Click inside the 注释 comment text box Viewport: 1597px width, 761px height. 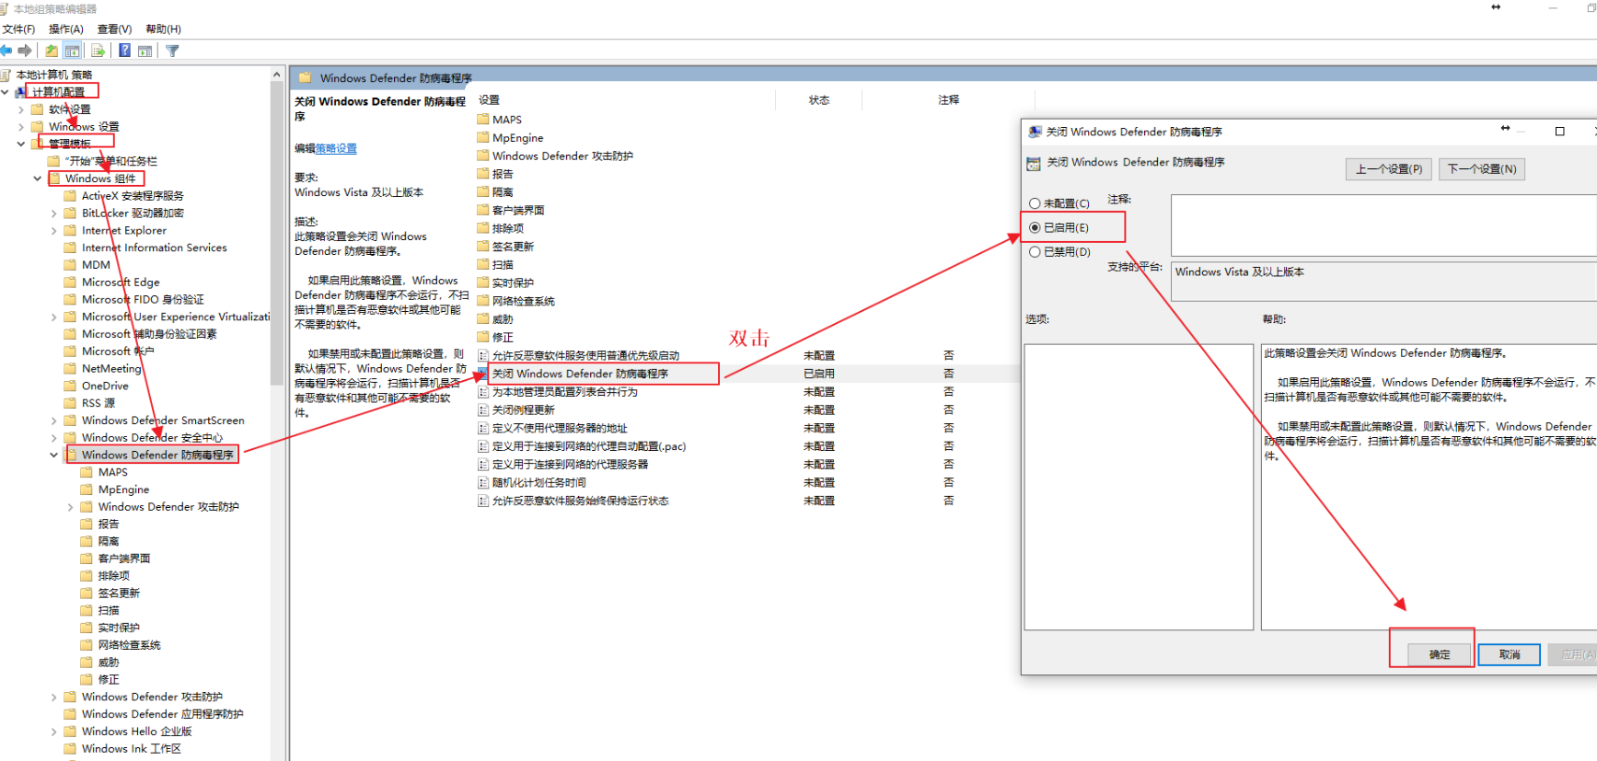click(x=1383, y=225)
